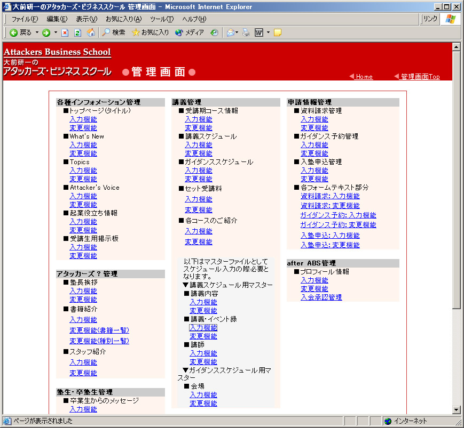Open the ファイル menu
The image size is (464, 428).
pyautogui.click(x=25, y=19)
